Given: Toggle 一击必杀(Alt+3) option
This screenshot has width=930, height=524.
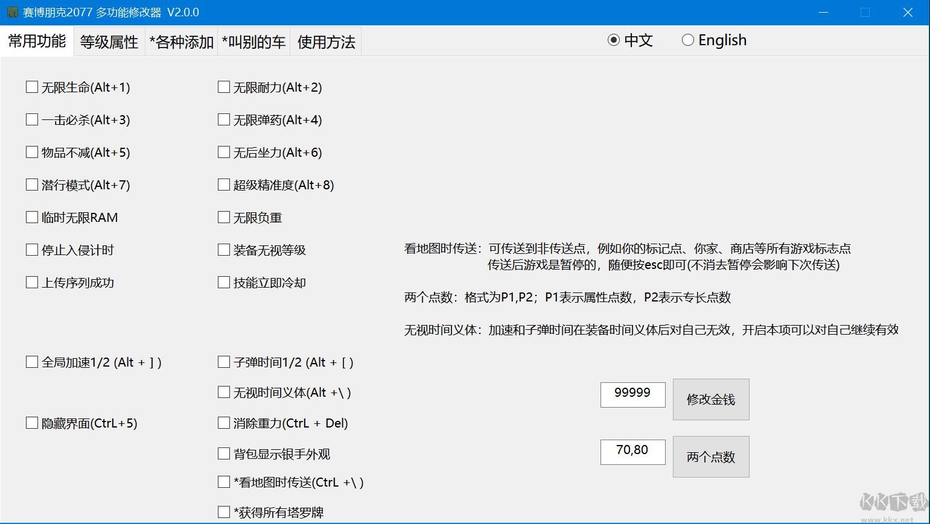Looking at the screenshot, I should pyautogui.click(x=32, y=119).
